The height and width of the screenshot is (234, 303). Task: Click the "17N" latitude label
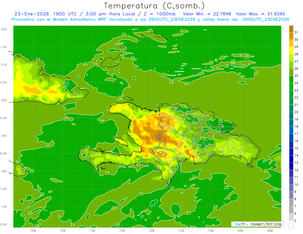pos(4,207)
